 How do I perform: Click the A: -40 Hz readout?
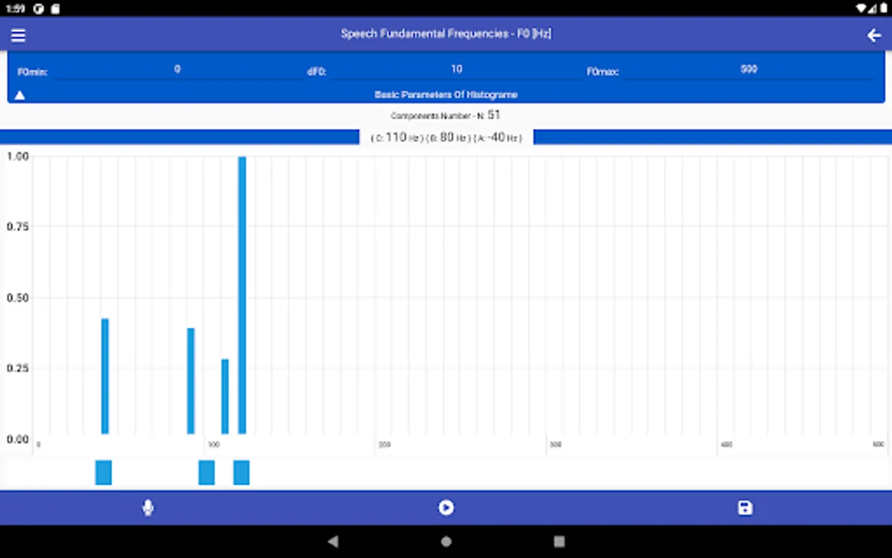498,137
